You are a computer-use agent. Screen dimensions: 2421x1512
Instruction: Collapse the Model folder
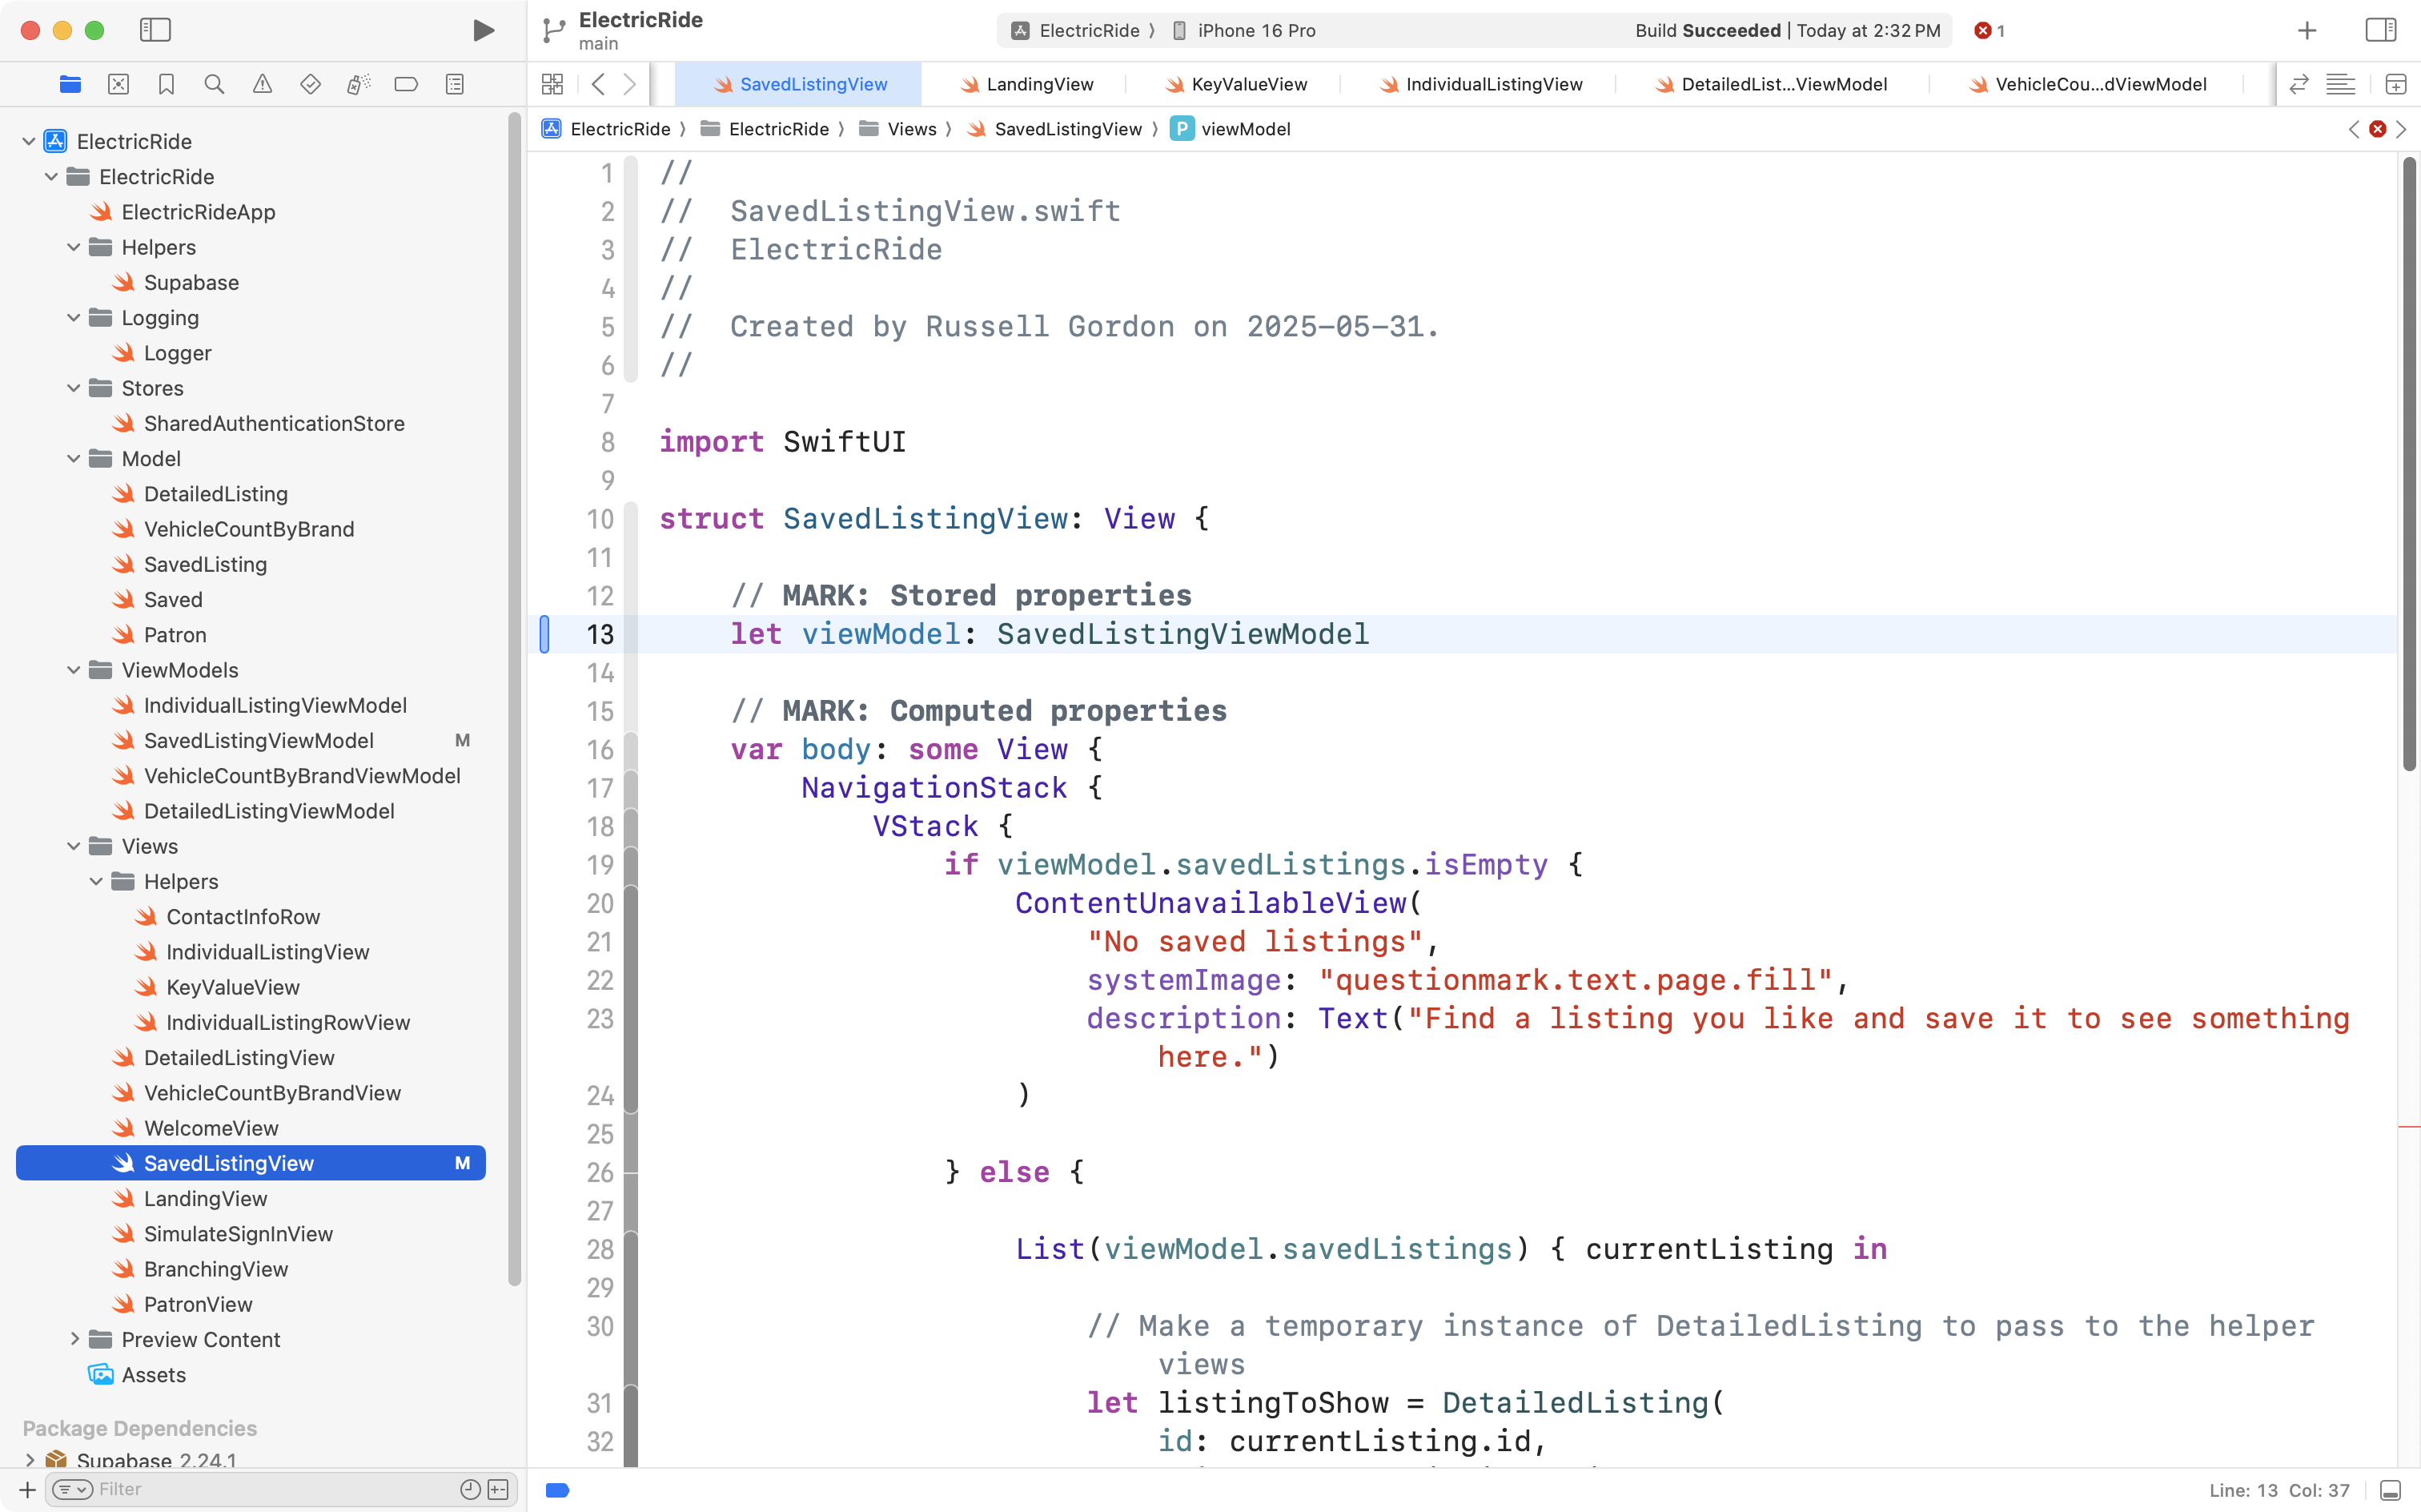73,459
